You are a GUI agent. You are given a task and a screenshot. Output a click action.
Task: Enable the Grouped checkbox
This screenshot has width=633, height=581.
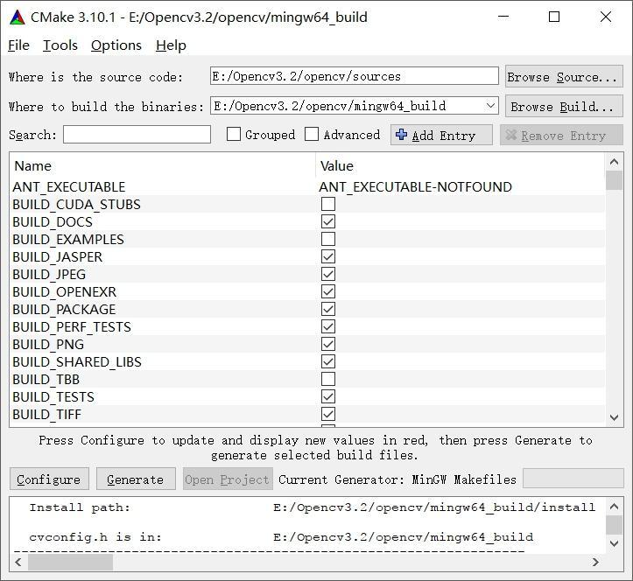point(234,135)
